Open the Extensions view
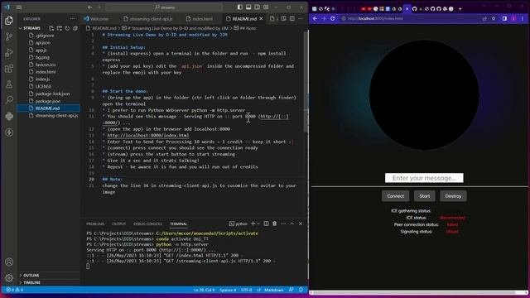 9,69
